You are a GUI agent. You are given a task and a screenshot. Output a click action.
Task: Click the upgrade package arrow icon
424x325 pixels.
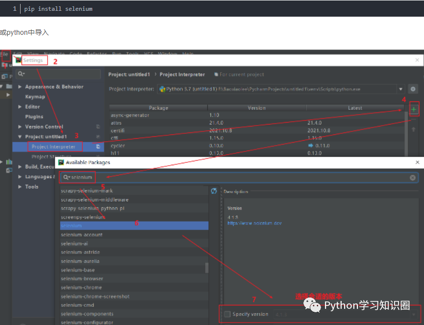coord(413,129)
